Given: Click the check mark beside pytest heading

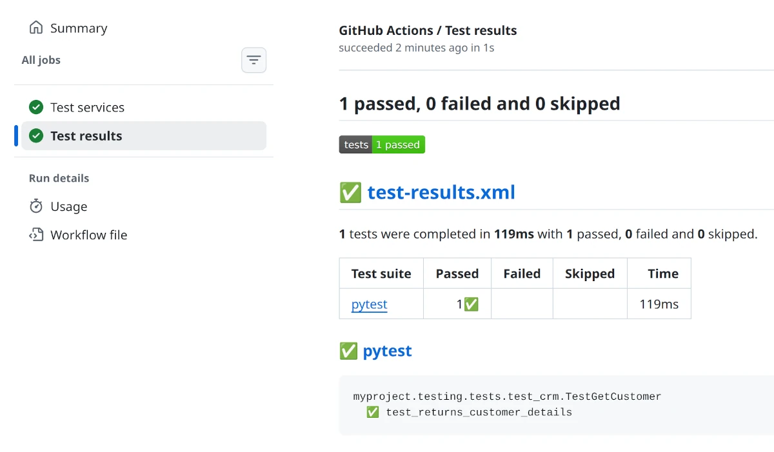Looking at the screenshot, I should [348, 351].
